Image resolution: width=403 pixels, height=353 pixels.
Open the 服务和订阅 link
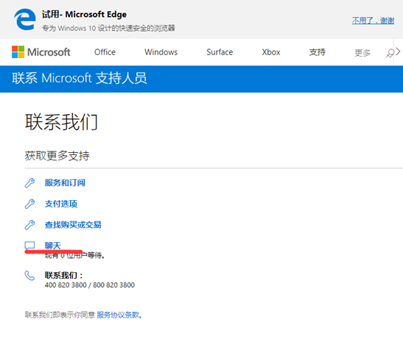tap(65, 182)
